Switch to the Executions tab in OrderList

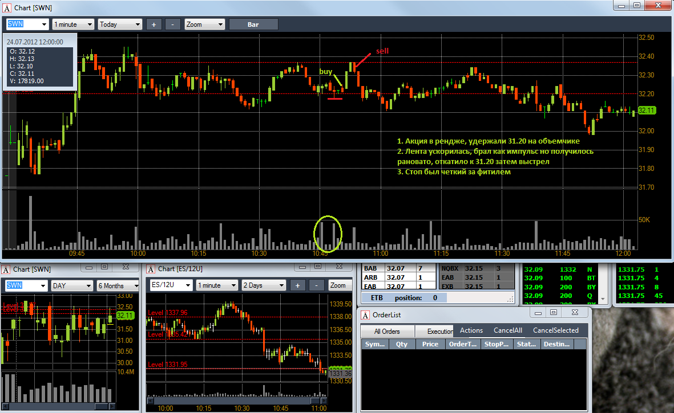point(434,331)
